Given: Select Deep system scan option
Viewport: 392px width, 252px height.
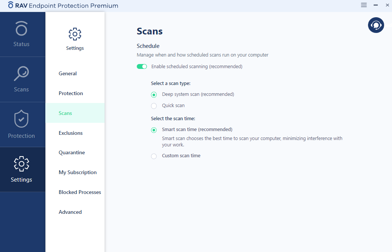Looking at the screenshot, I should (154, 95).
